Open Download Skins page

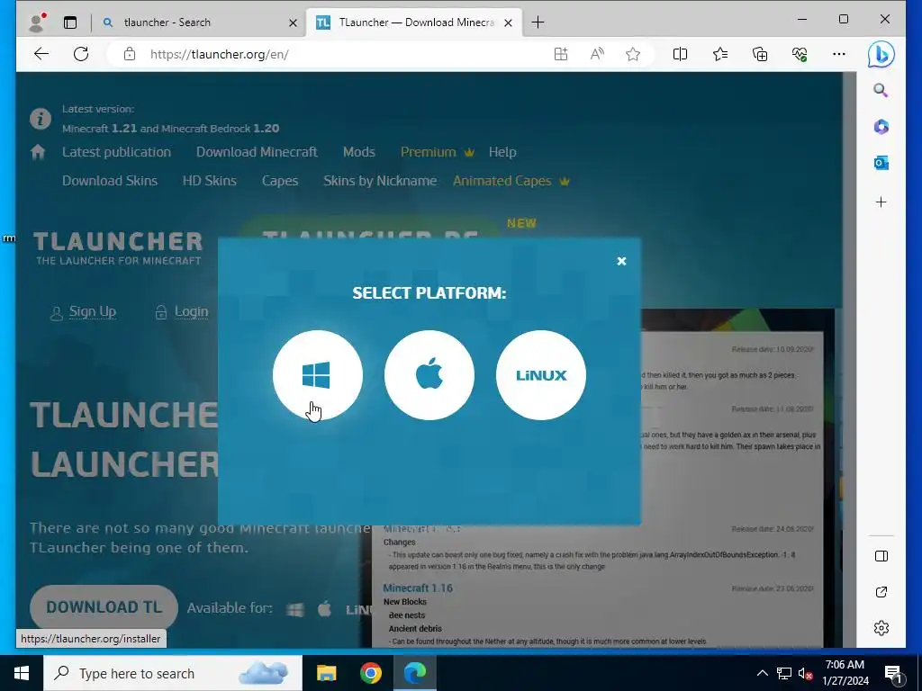click(110, 181)
